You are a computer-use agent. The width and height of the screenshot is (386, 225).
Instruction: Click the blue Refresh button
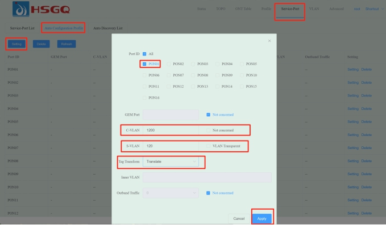point(67,44)
